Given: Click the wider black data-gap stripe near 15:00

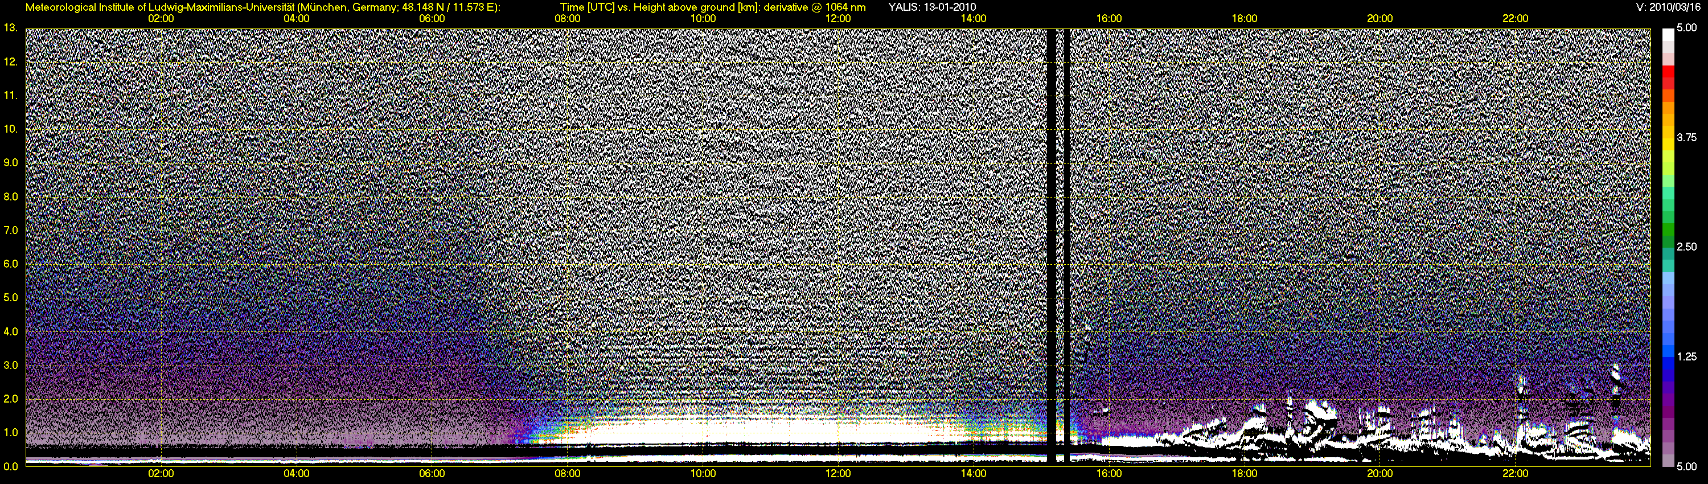Looking at the screenshot, I should [1051, 246].
